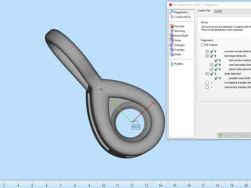This screenshot has width=251, height=188.
Task: Open the Normals fixing page
Action: (179, 26)
